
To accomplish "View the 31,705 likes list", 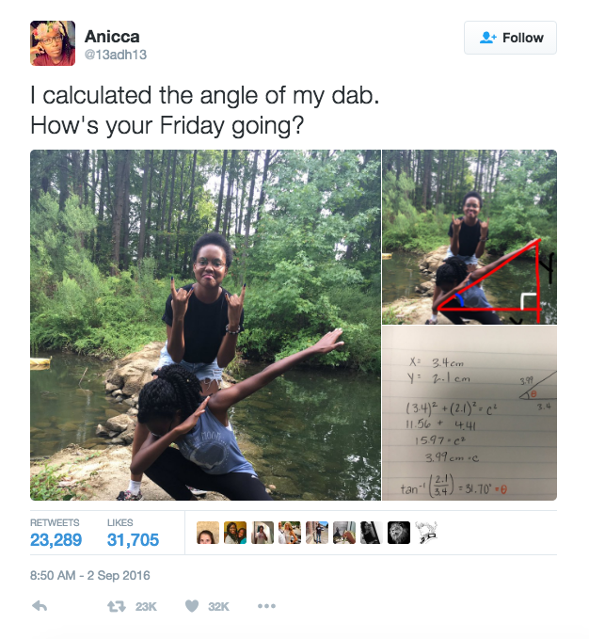I will [133, 533].
